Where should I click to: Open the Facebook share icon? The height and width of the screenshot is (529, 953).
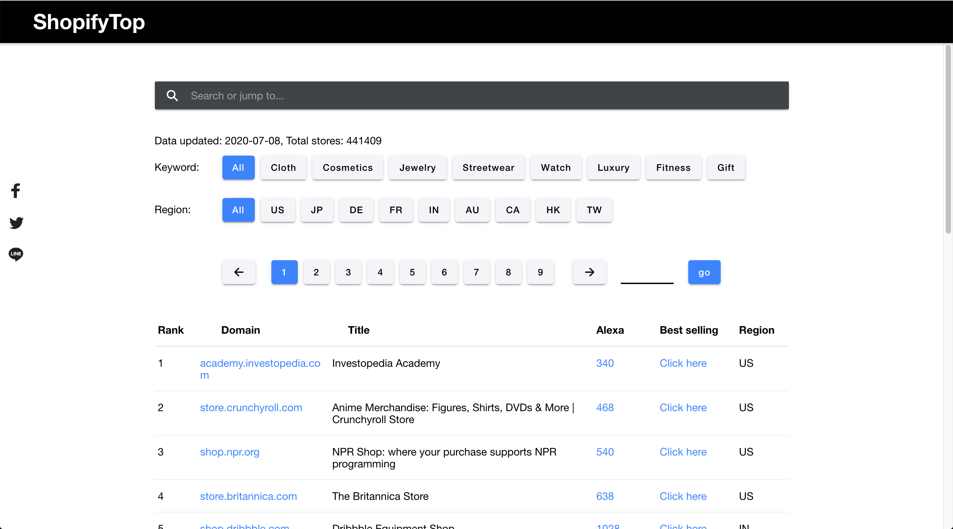(16, 191)
